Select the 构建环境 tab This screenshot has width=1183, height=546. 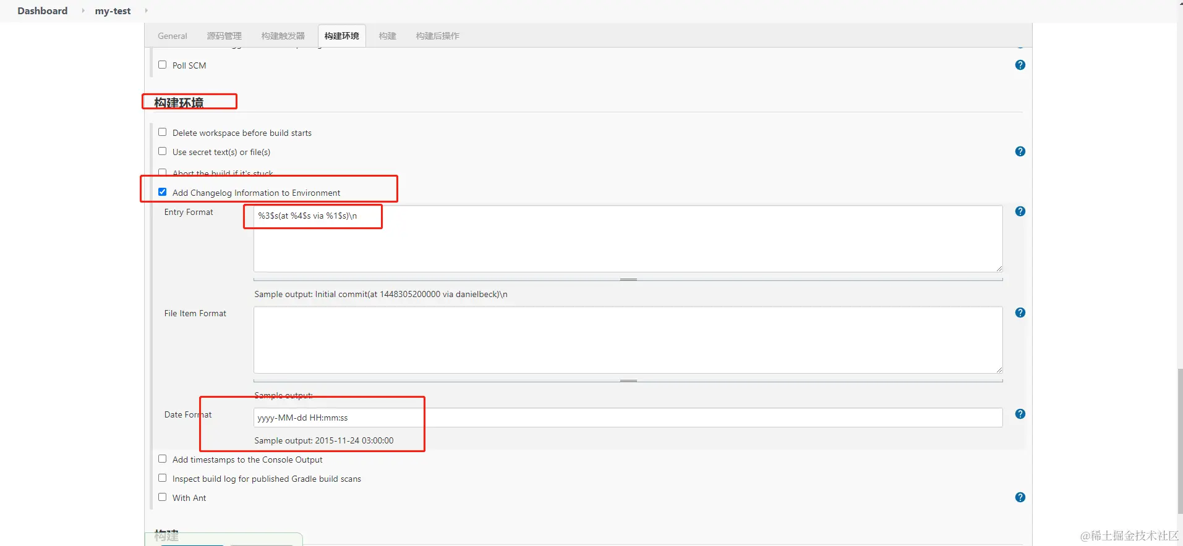tap(341, 36)
